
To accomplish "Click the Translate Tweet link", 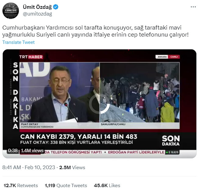I will click(x=18, y=42).
